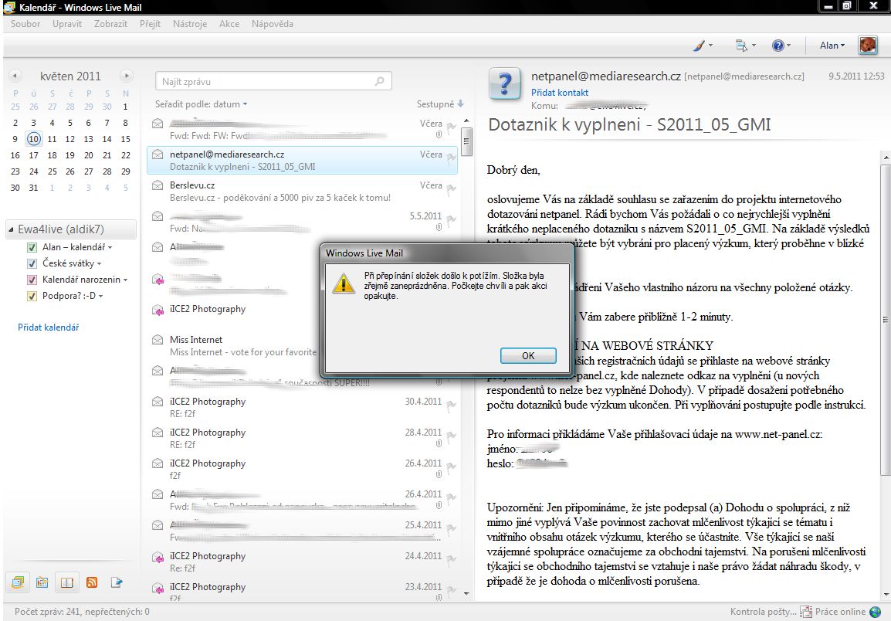Open the Mail view shortcut icon
This screenshot has width=891, height=621.
coord(18,582)
